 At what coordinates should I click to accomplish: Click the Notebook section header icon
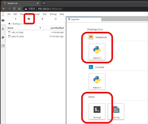[91, 37]
